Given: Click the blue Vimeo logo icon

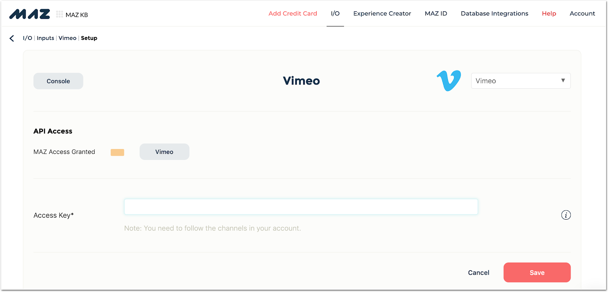Looking at the screenshot, I should [449, 81].
